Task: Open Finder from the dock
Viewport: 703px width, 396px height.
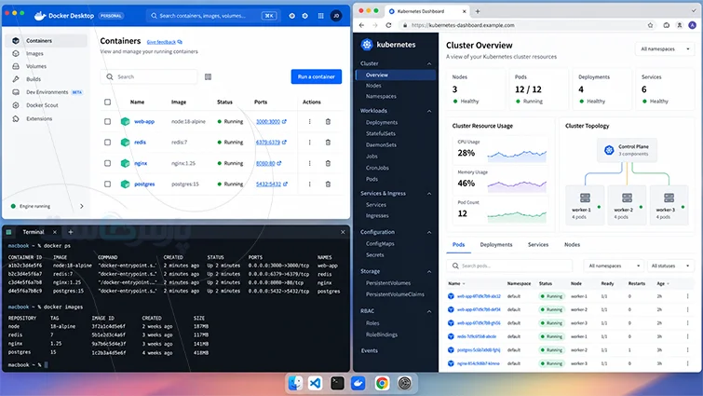Action: [x=295, y=383]
